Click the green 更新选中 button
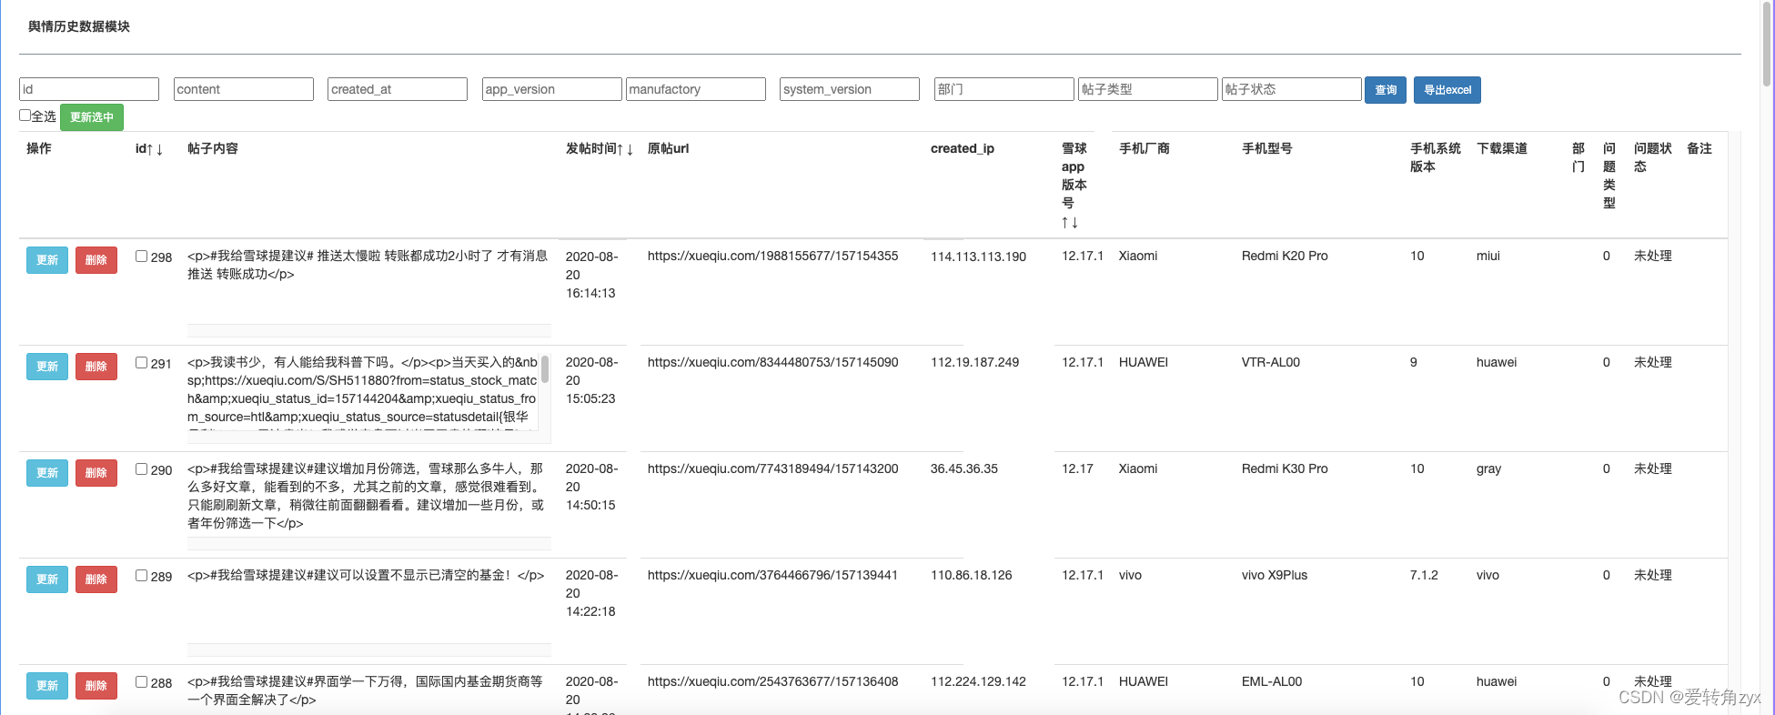1775x715 pixels. click(92, 117)
